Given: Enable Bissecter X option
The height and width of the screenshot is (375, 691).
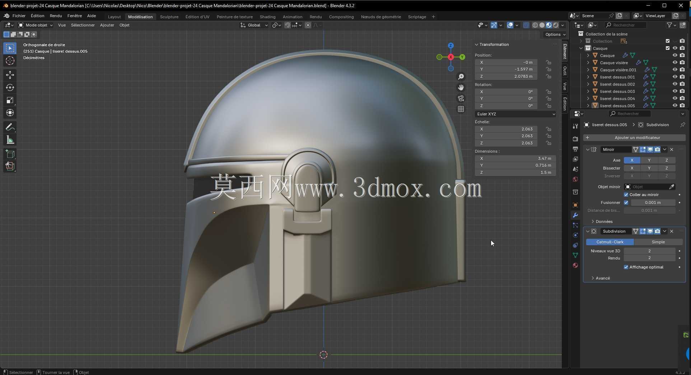Looking at the screenshot, I should (632, 168).
